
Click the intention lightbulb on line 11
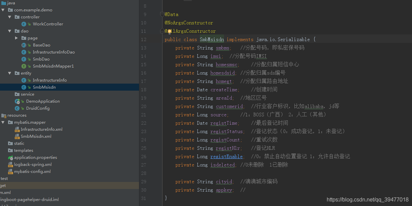[x=170, y=31]
